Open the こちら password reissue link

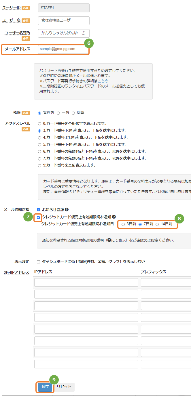coord(103,81)
